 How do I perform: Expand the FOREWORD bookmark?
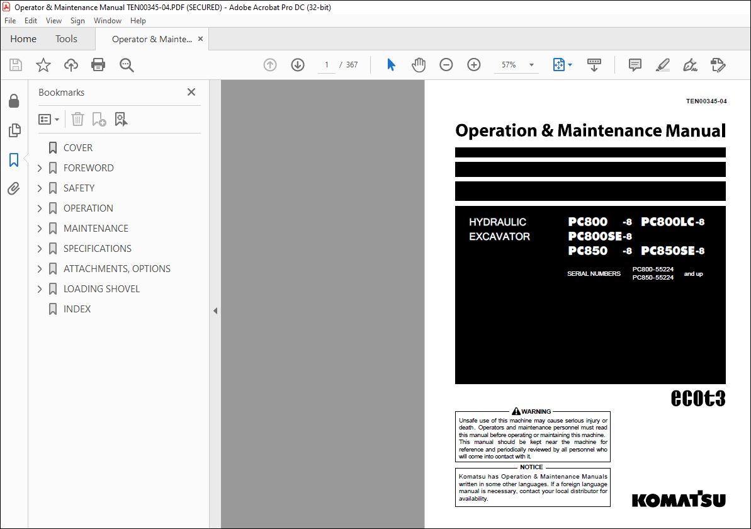[x=40, y=168]
